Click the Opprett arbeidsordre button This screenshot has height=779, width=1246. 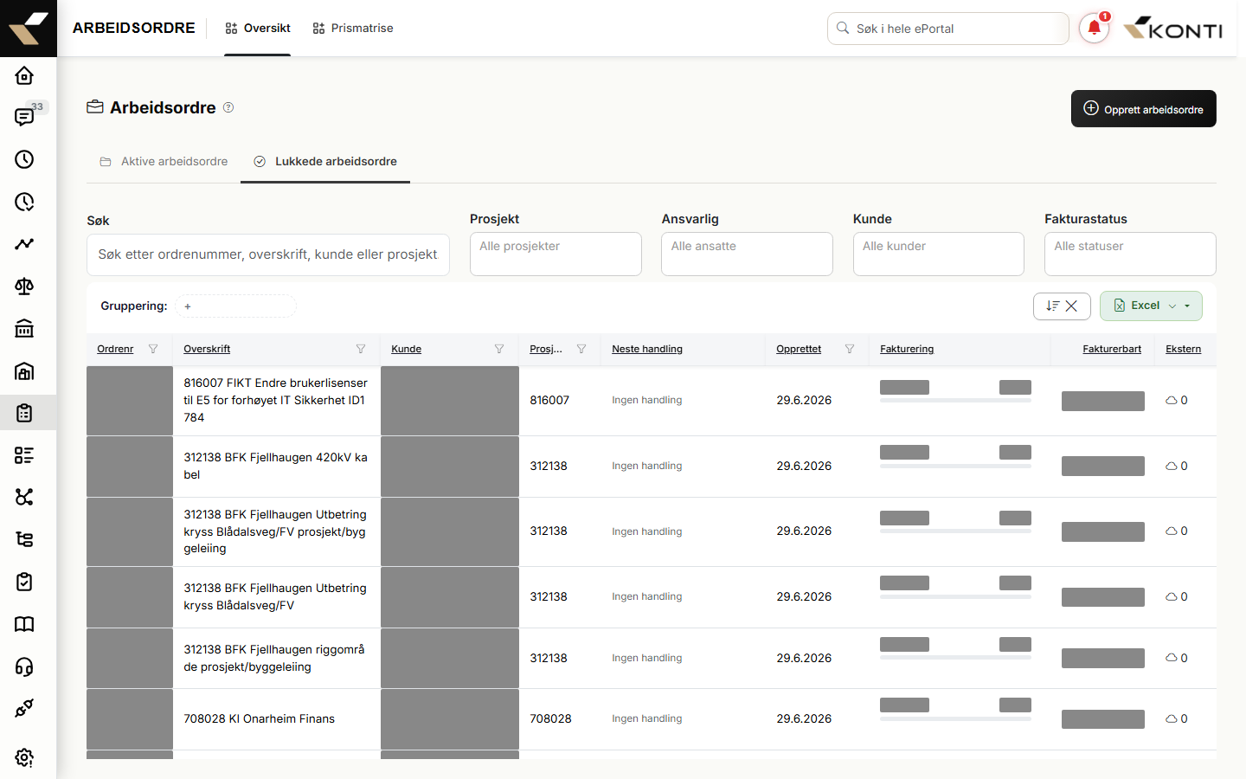pos(1143,109)
